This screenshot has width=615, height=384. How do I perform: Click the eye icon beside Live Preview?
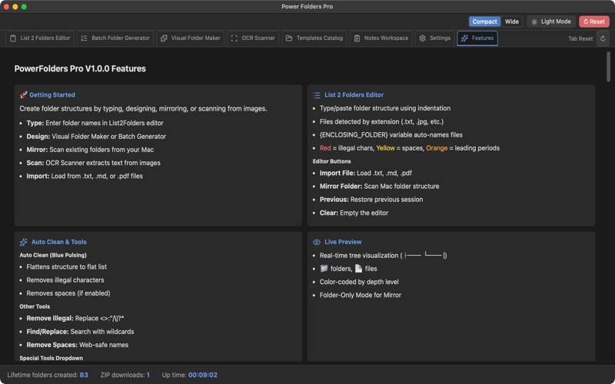pos(317,242)
